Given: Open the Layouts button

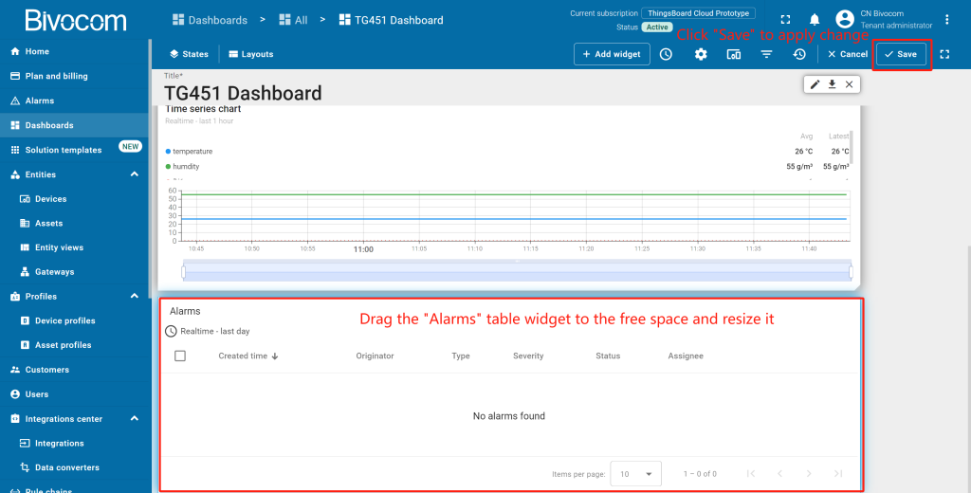Looking at the screenshot, I should pos(250,54).
